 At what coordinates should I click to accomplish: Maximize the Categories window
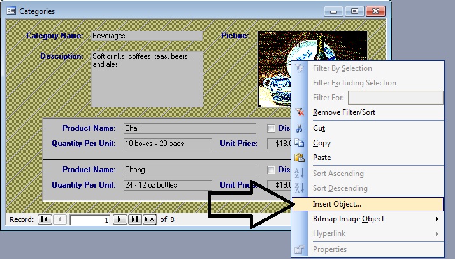[354, 11]
